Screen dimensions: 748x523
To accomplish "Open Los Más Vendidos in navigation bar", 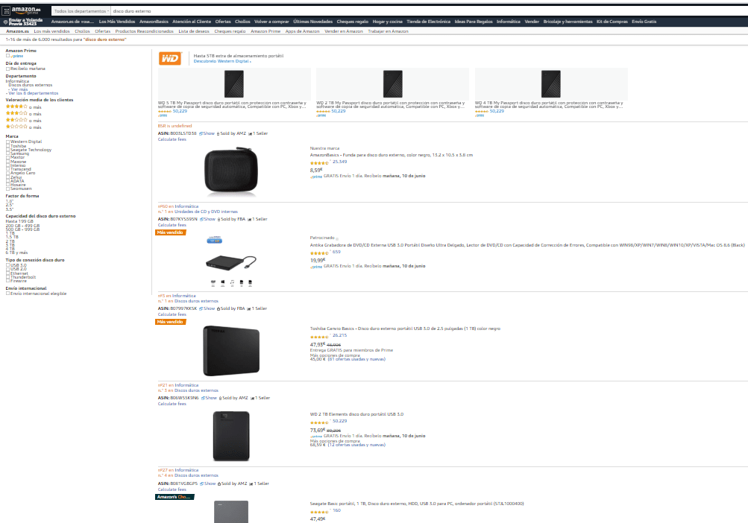I will tap(117, 22).
